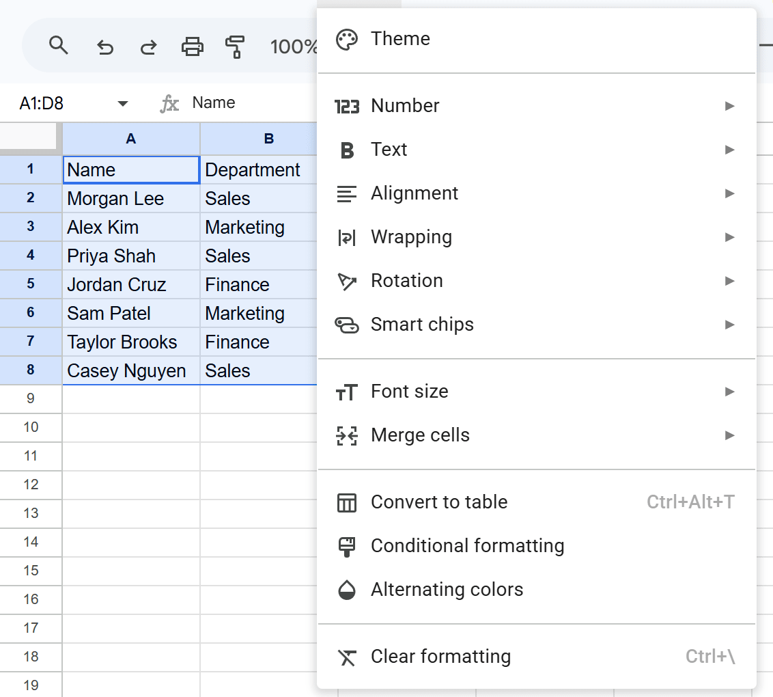
Task: Select row 1 header
Action: [x=31, y=169]
